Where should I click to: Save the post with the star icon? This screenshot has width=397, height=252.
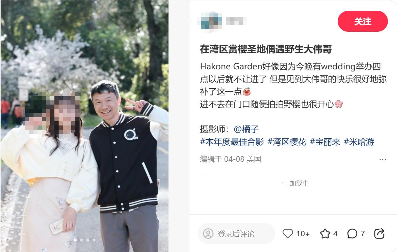325,234
